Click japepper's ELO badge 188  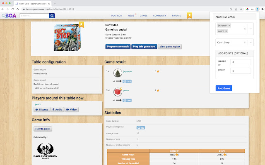coord(127,82)
